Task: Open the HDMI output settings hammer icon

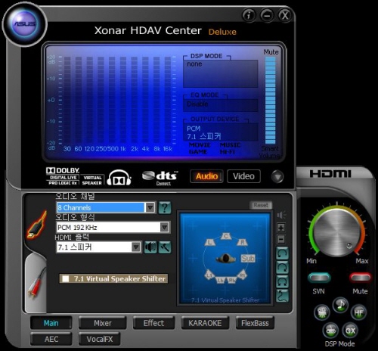Action: [x=165, y=247]
